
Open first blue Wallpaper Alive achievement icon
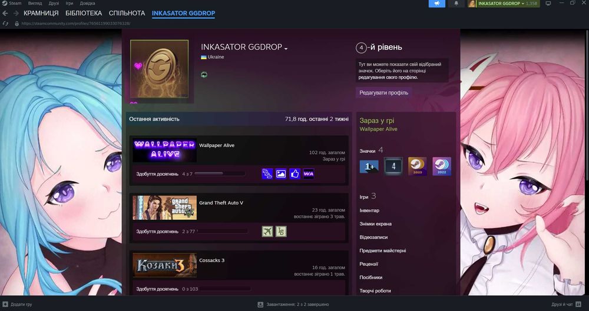[x=267, y=173]
